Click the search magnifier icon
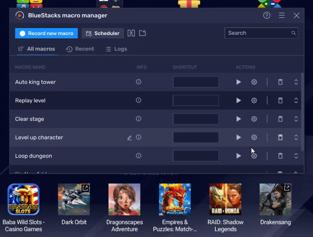313x237 pixels. point(294,33)
